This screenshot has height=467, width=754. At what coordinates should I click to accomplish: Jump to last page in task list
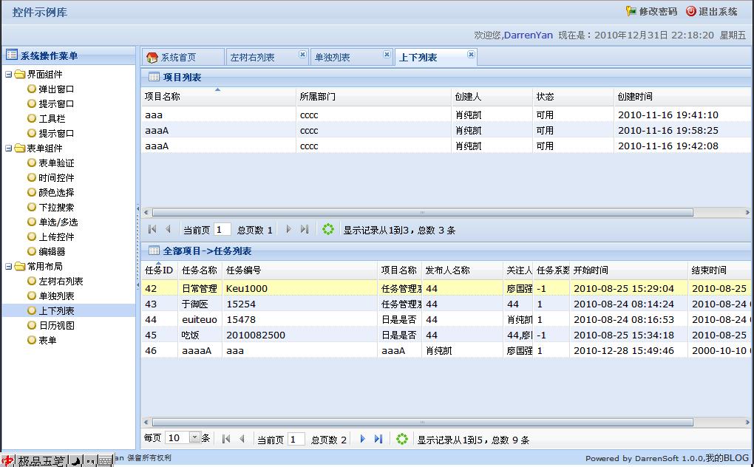coord(378,439)
